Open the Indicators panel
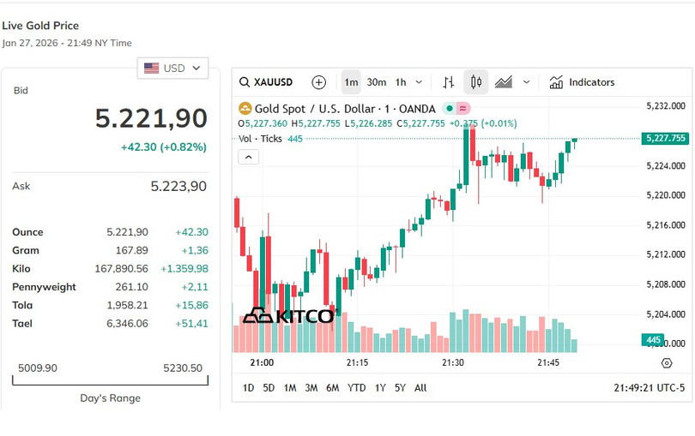Viewport: 695px width, 436px height. pos(582,82)
